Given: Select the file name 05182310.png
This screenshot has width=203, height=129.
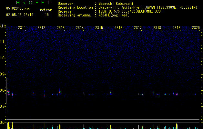Looking at the screenshot, I should pyautogui.click(x=18, y=8).
